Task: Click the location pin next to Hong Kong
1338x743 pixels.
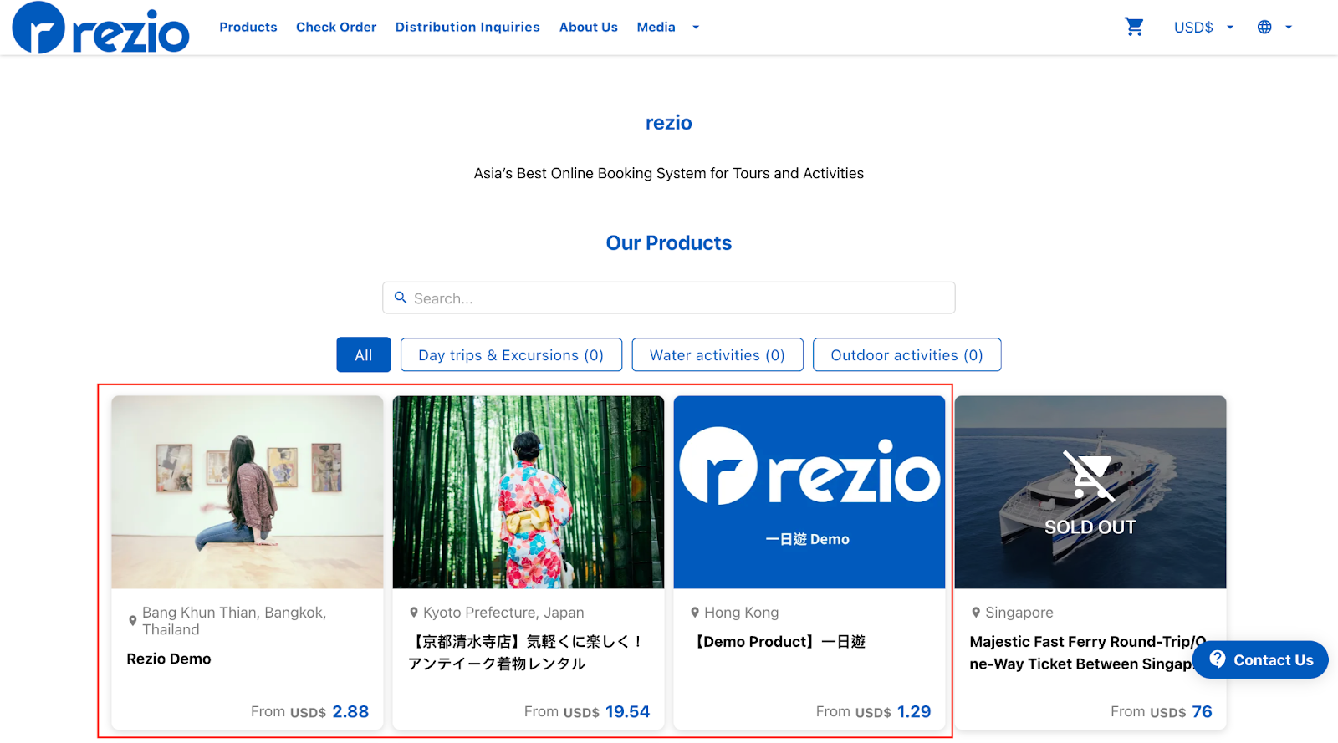Action: coord(694,613)
